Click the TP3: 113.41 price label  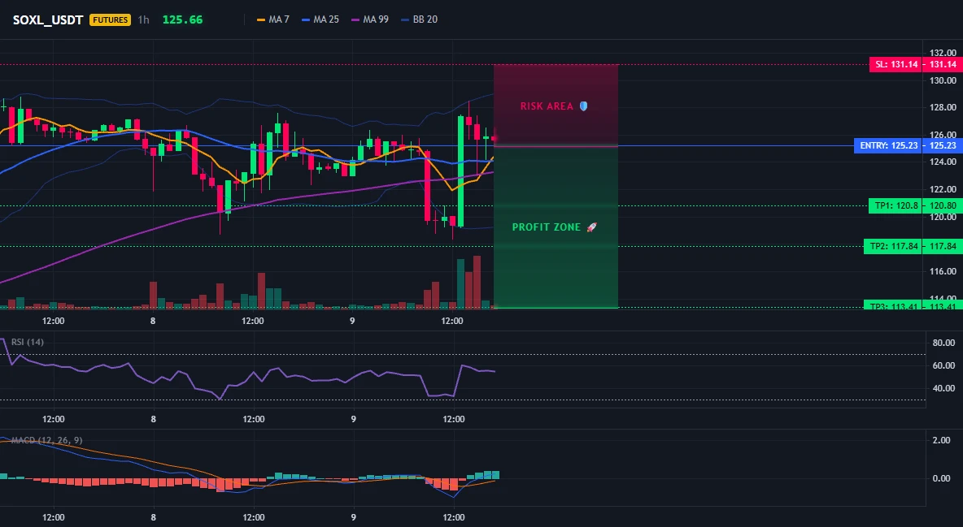[x=893, y=305]
